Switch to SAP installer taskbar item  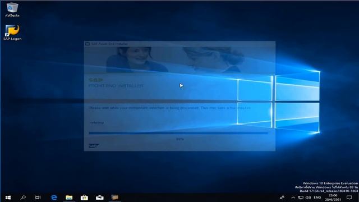(114, 198)
